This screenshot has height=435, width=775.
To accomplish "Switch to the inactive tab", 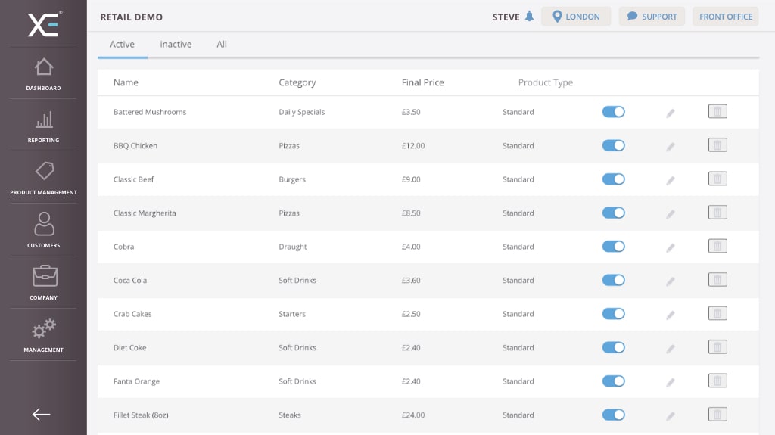I will point(176,45).
